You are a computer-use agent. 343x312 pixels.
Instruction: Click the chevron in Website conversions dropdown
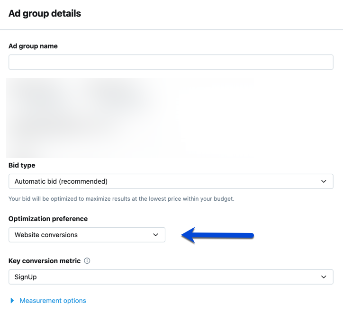click(x=155, y=235)
